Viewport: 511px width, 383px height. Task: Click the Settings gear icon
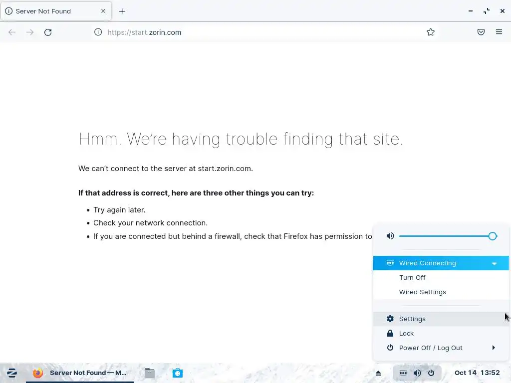390,319
